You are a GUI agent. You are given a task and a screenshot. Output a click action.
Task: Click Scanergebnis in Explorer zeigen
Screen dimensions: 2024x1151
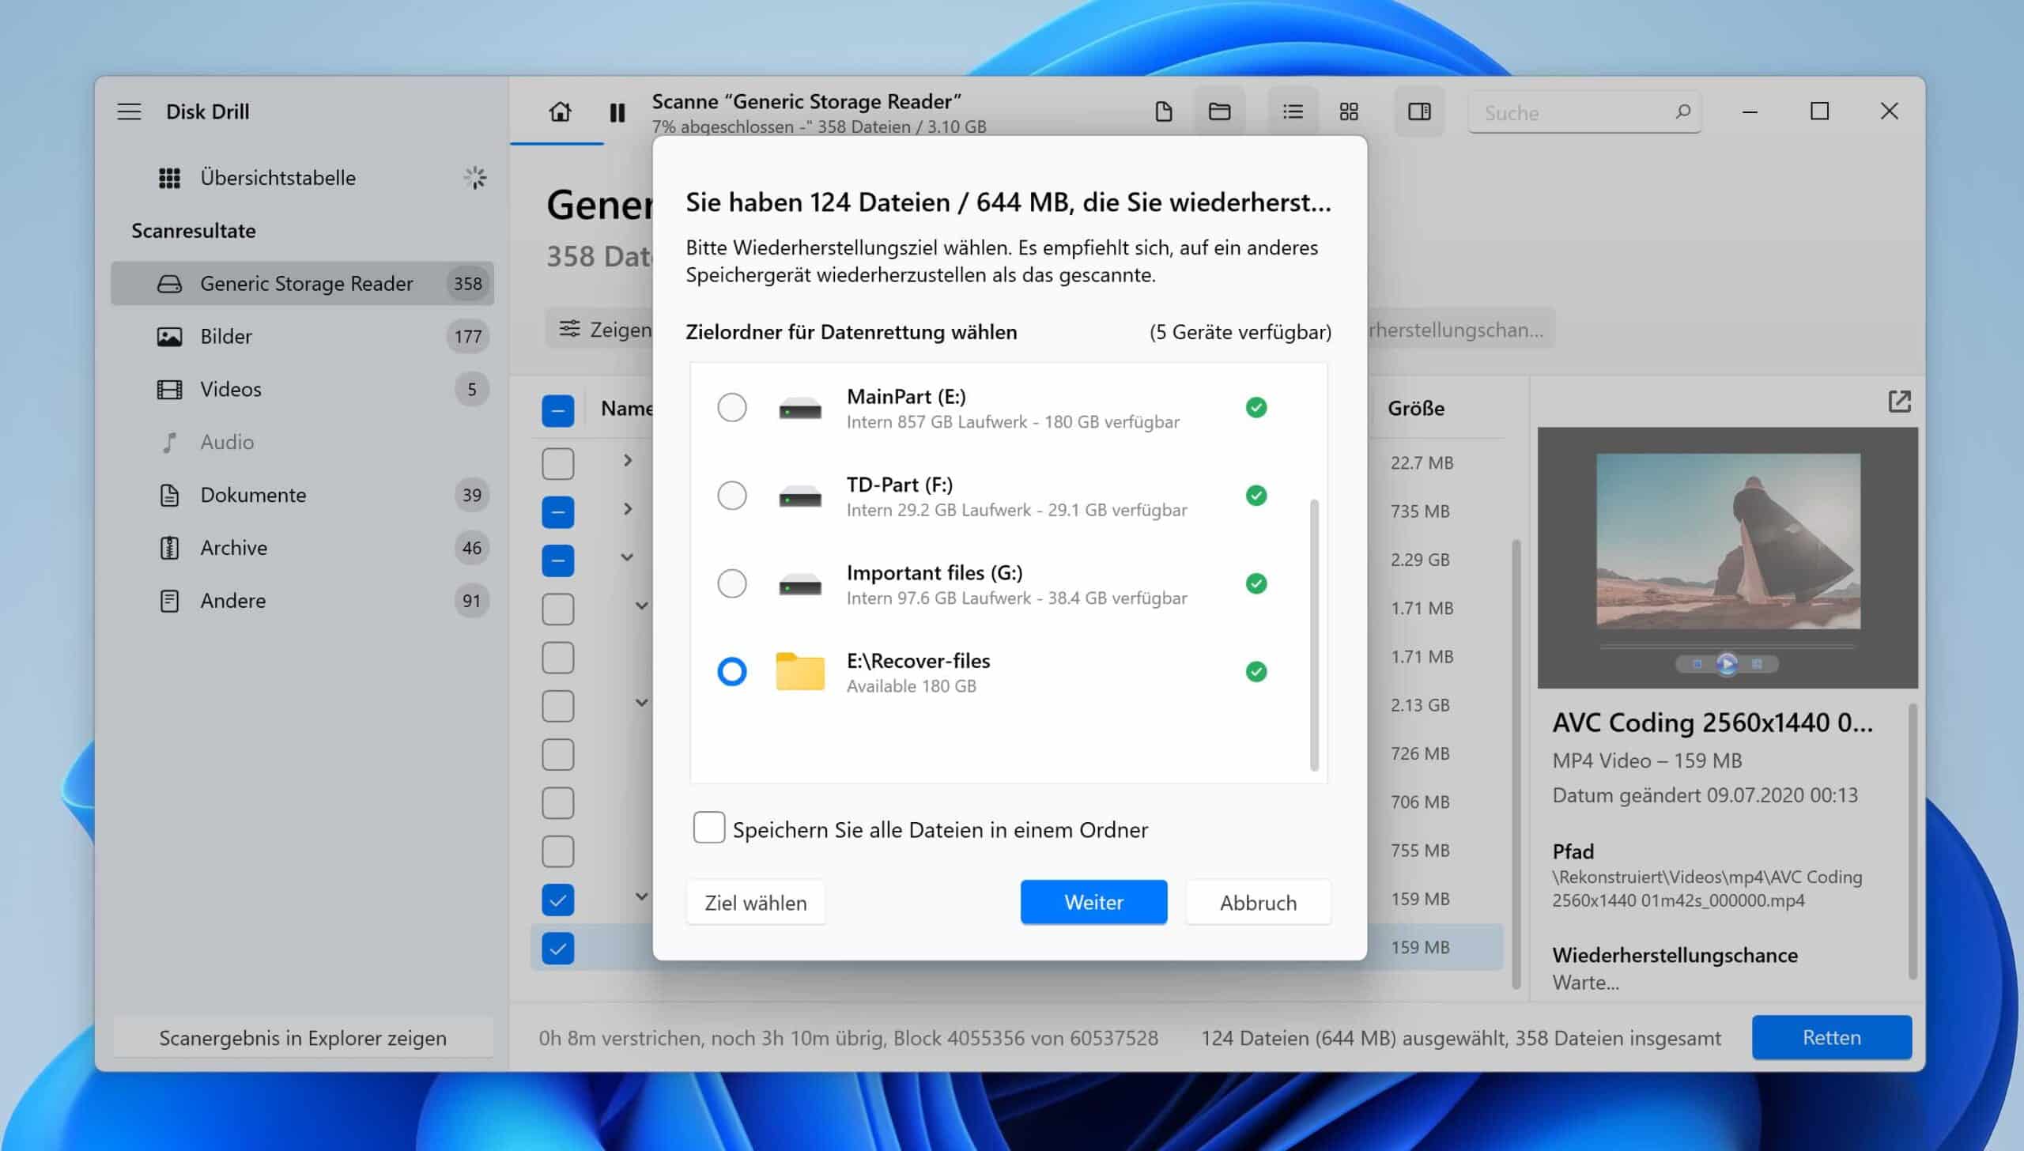303,1037
